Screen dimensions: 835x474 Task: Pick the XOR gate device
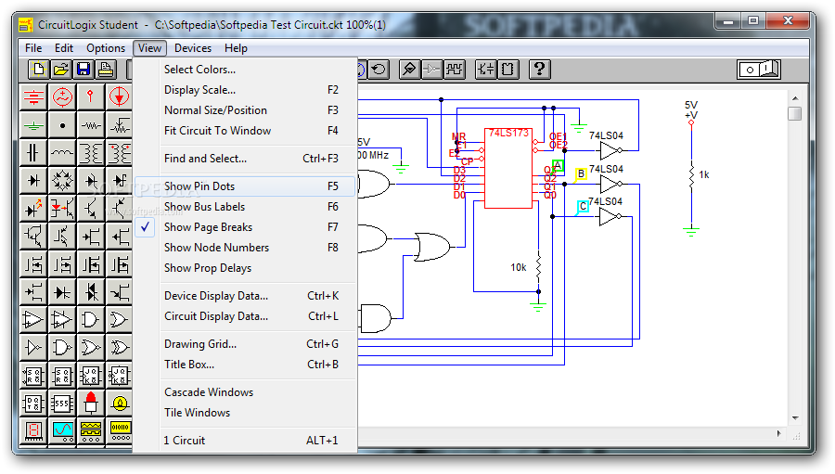[x=120, y=348]
